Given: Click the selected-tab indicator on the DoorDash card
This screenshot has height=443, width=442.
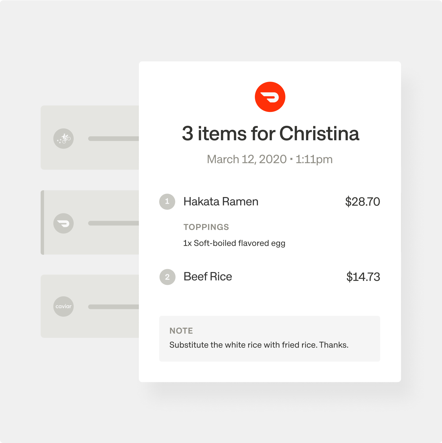Looking at the screenshot, I should click(42, 222).
